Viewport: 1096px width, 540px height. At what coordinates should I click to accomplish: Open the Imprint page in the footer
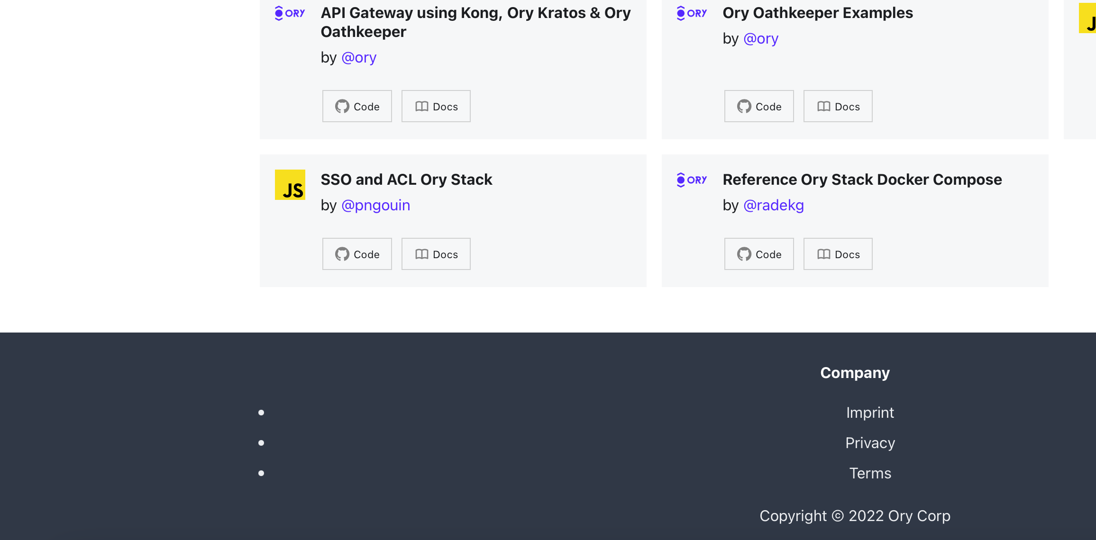(870, 412)
